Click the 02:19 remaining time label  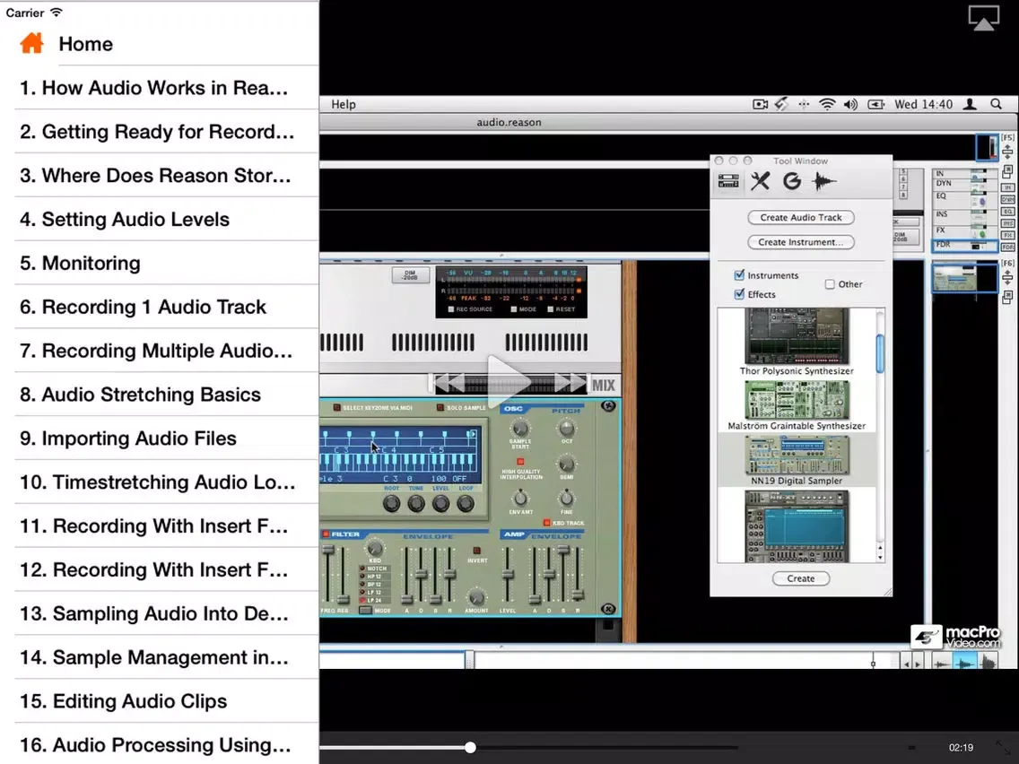[x=961, y=748]
